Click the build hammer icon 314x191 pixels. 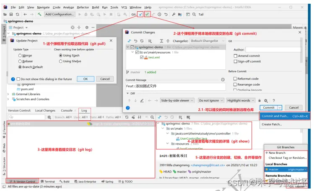pyautogui.click(x=39, y=14)
